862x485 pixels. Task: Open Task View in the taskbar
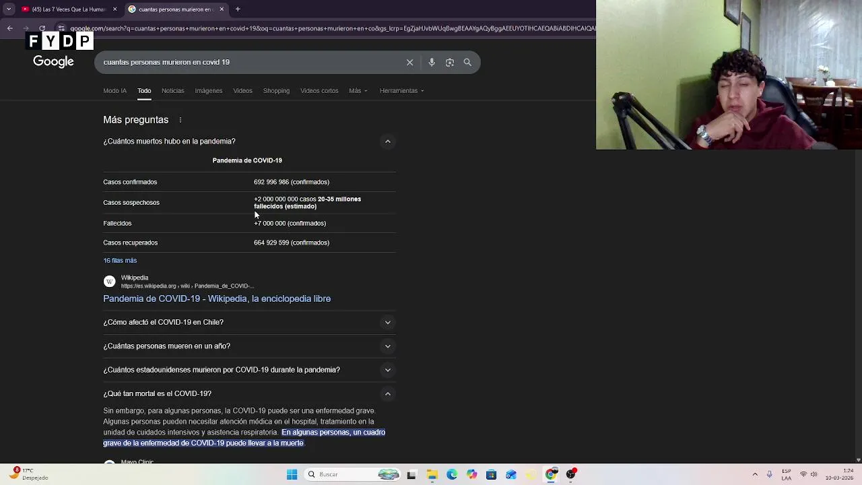[411, 474]
